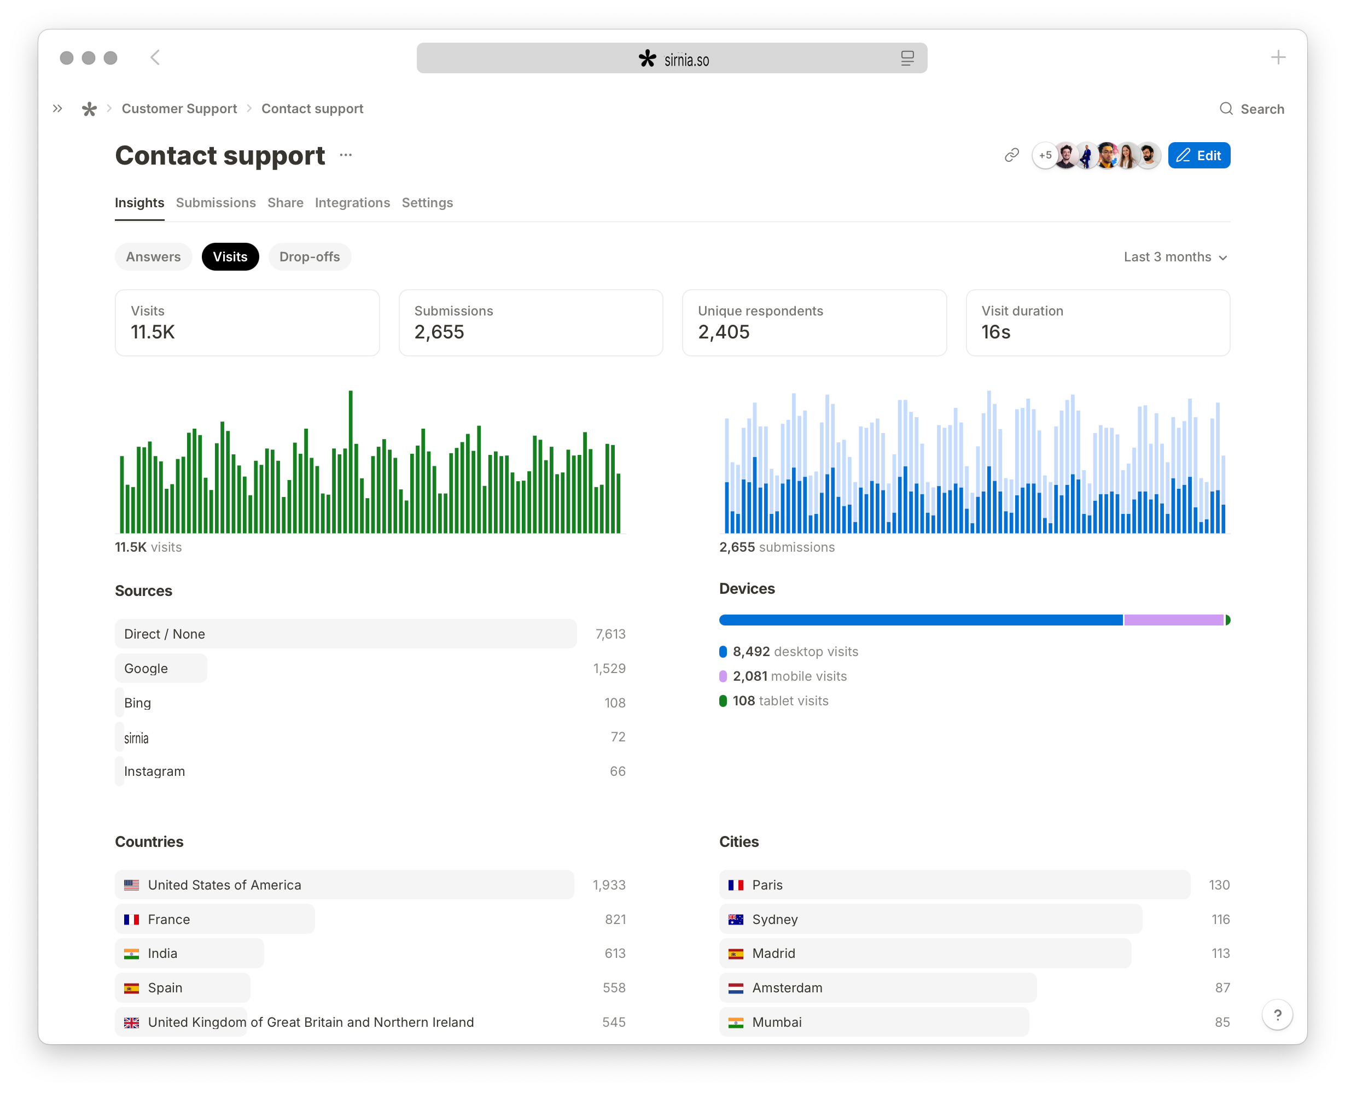Image resolution: width=1351 pixels, height=1111 pixels.
Task: Click the Unique respondents 2,405 card
Action: (814, 323)
